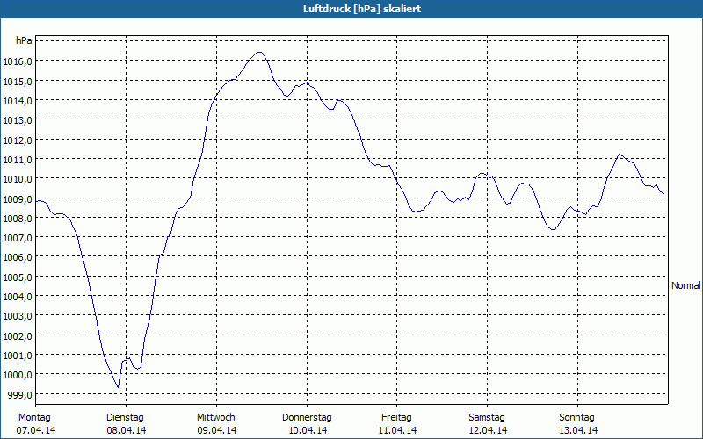Select the hPa unit label on axis
The height and width of the screenshot is (439, 703).
(x=24, y=40)
